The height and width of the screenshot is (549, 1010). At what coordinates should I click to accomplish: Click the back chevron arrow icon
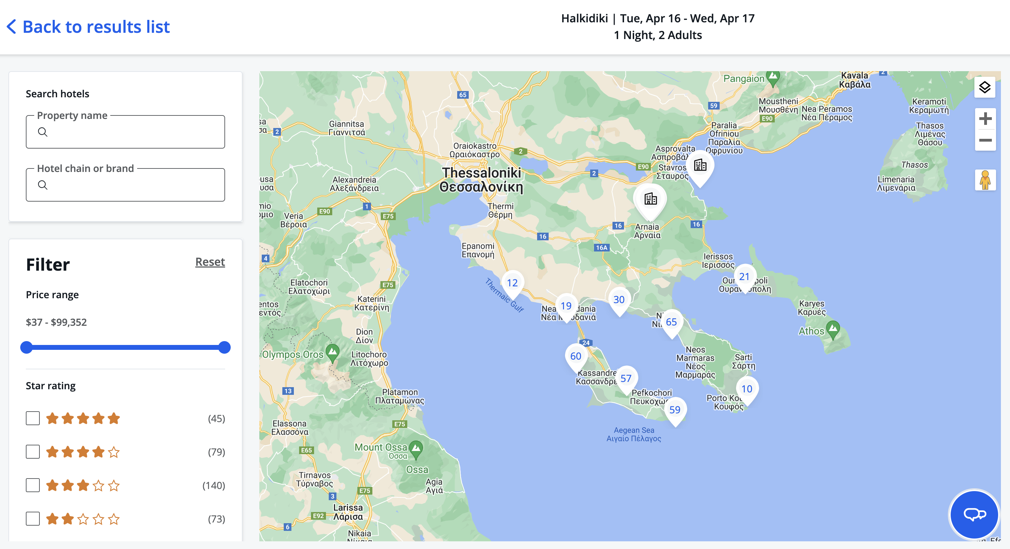pyautogui.click(x=12, y=27)
